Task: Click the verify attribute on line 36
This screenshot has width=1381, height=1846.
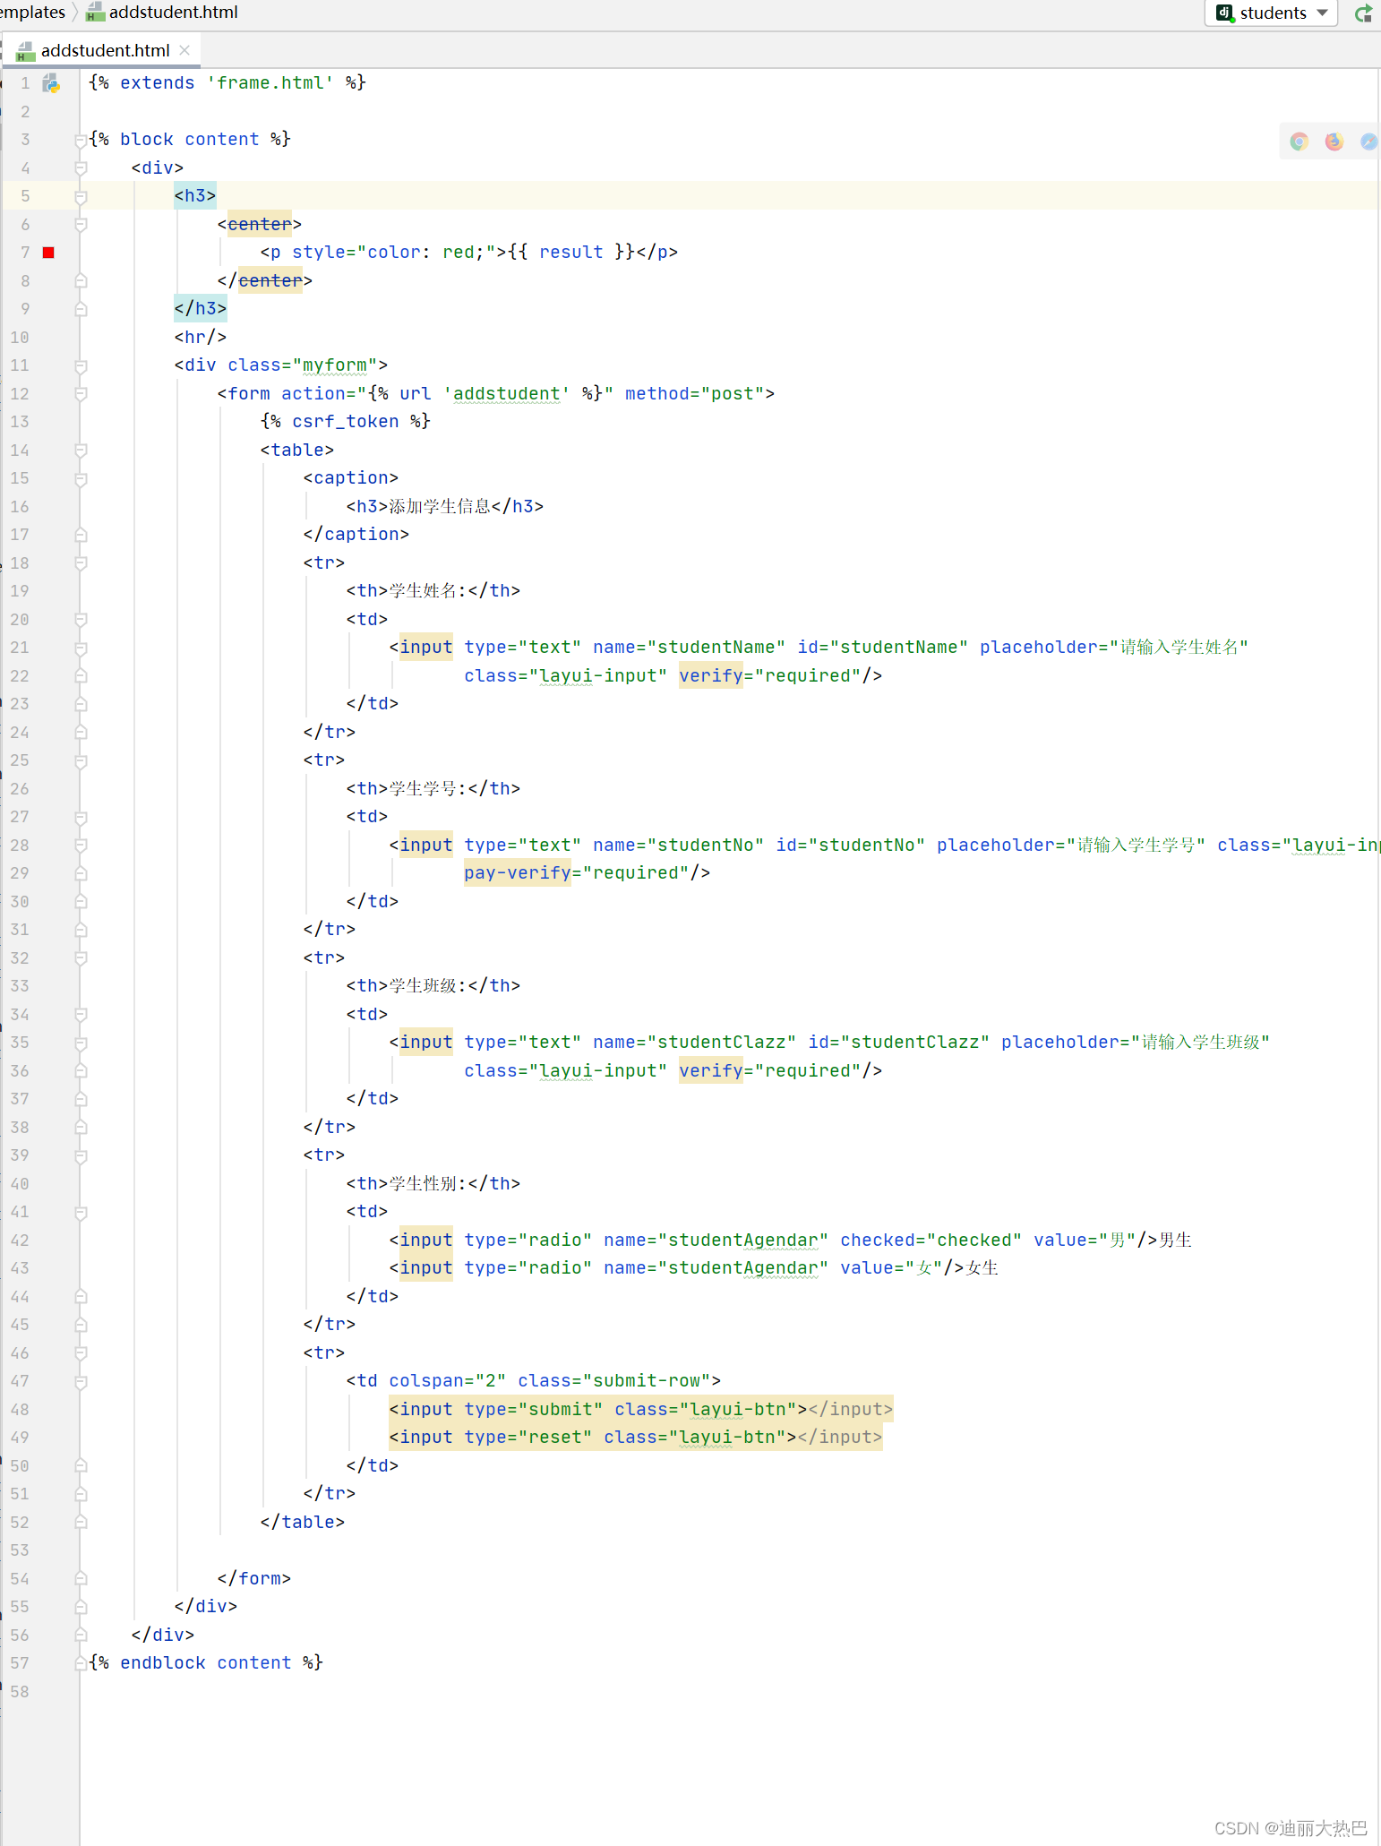Action: tap(711, 1071)
